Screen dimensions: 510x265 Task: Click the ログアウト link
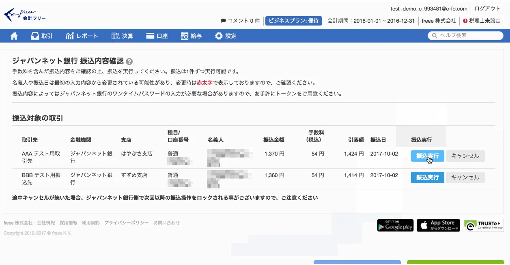pos(487,9)
